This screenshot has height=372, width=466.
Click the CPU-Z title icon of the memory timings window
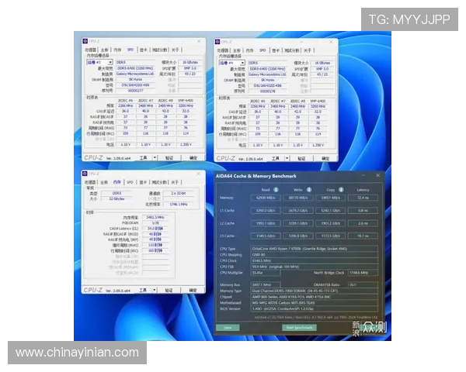(85, 174)
